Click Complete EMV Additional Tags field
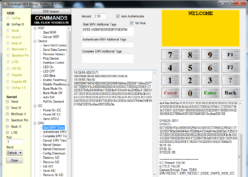248x177 pixels. [108, 58]
